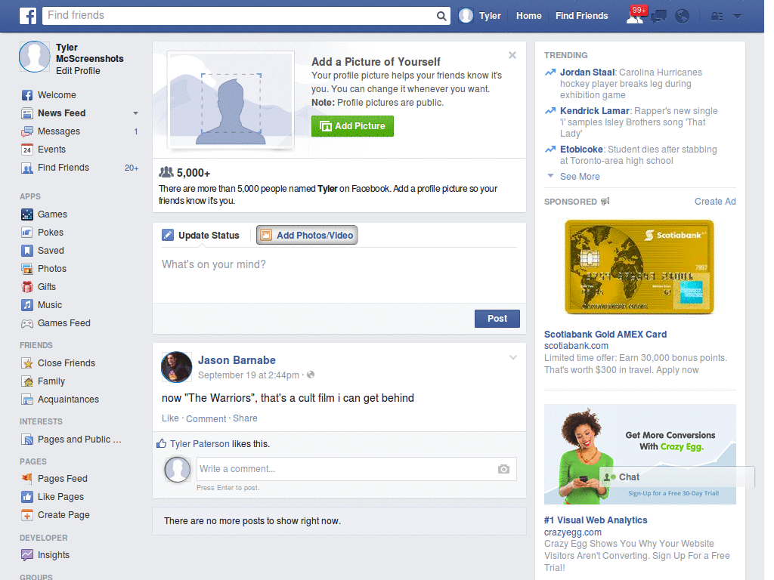Viewport: 774px width, 580px height.
Task: Open the account settings dropdown arrow
Action: [x=738, y=16]
